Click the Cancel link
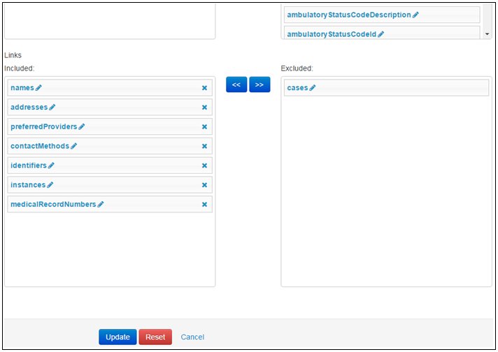The width and height of the screenshot is (498, 352). coord(192,337)
